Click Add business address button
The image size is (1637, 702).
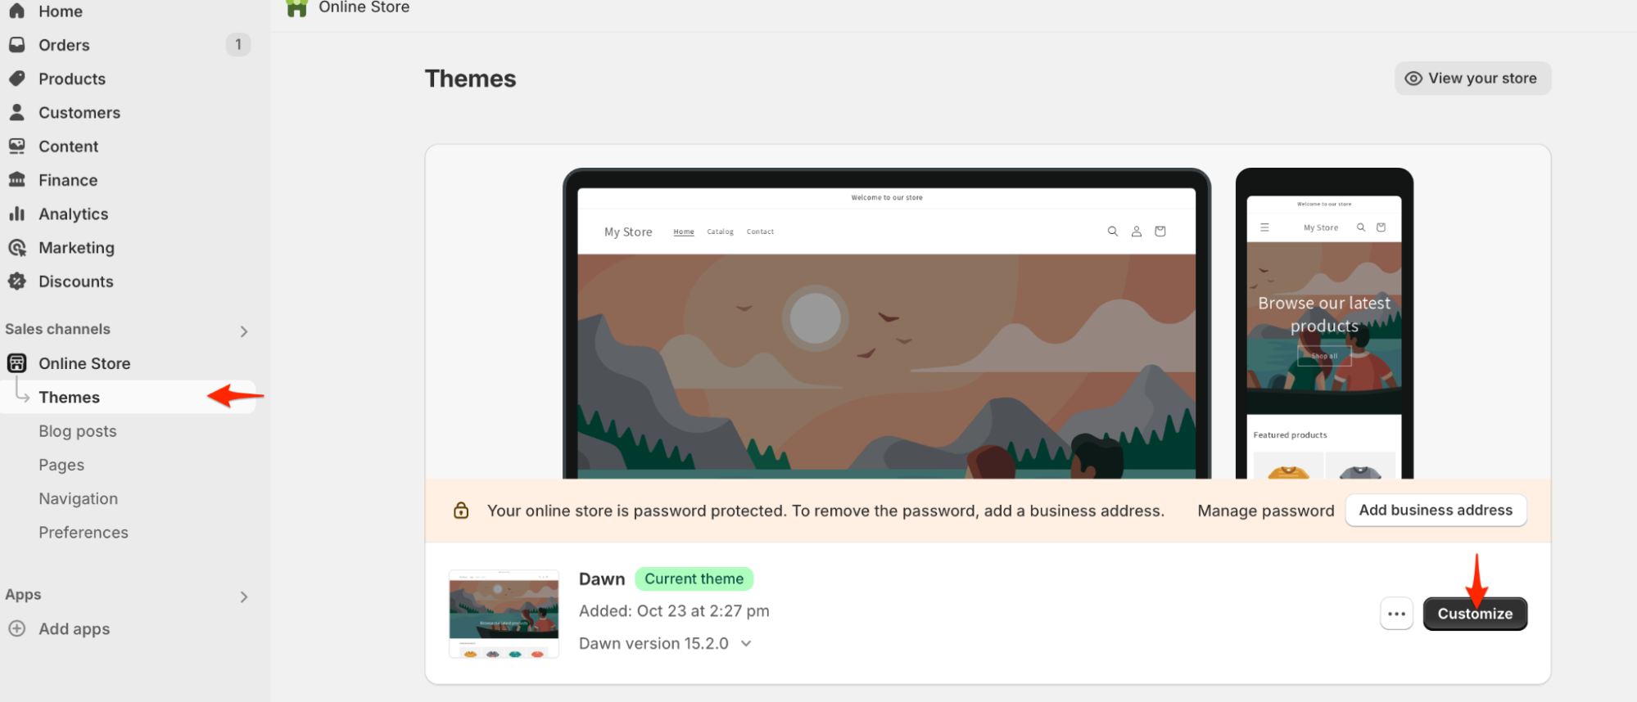pos(1436,510)
